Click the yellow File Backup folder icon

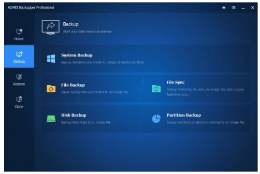51,88
